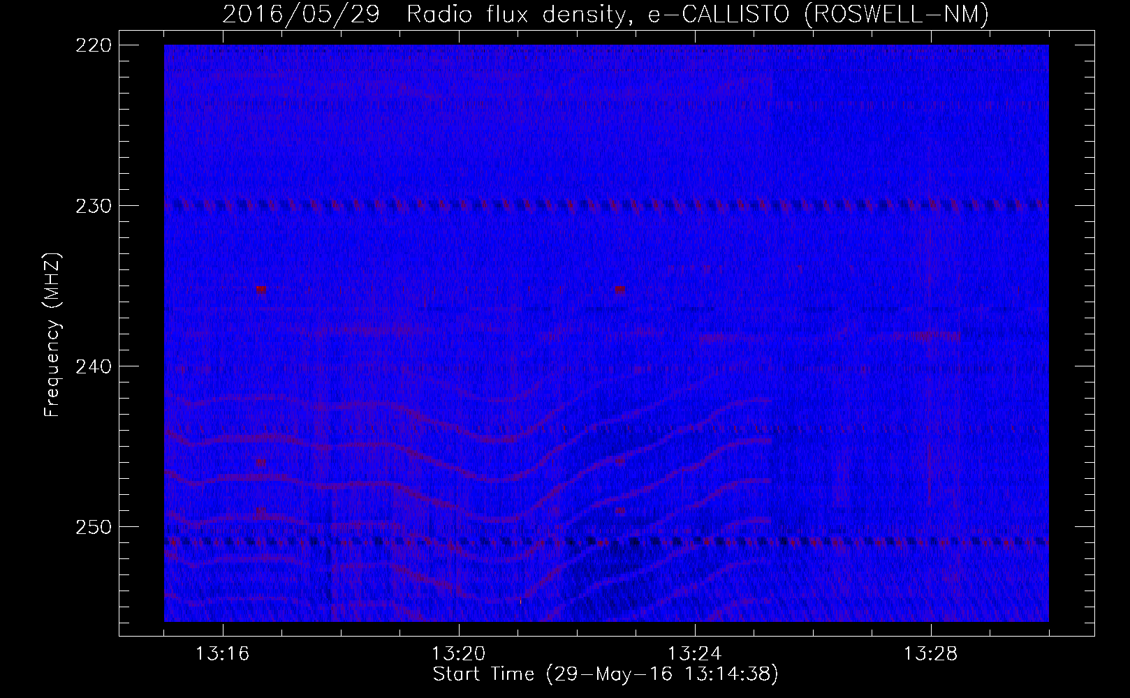1130x698 pixels.
Task: Click the 220 frequency tick label
Action: (93, 46)
